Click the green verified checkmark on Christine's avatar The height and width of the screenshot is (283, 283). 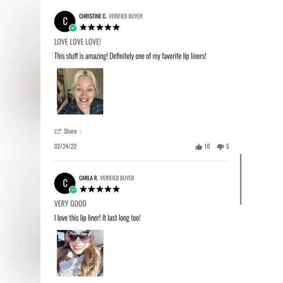click(x=73, y=28)
